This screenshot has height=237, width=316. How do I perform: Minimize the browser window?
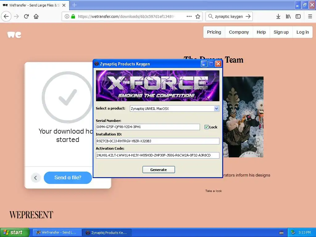coord(297,5)
